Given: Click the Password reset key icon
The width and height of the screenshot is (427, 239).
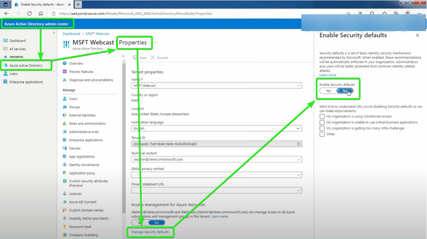Looking at the screenshot, I should point(65,227).
